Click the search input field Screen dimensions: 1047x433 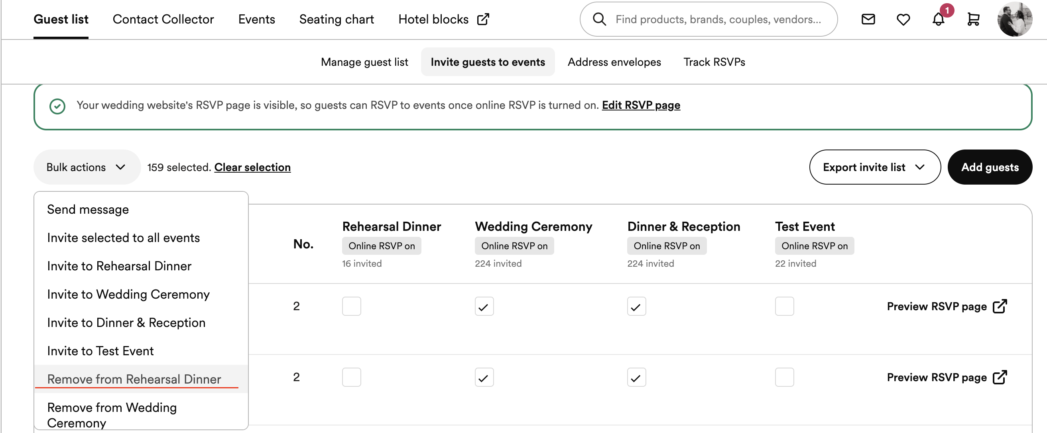[709, 19]
